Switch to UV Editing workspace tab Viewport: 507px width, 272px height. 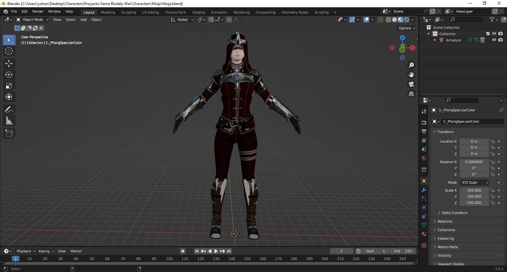tap(151, 12)
